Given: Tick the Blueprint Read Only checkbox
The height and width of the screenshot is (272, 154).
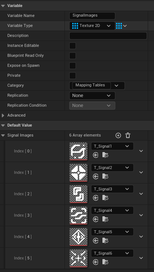Looking at the screenshot, I should (73, 56).
